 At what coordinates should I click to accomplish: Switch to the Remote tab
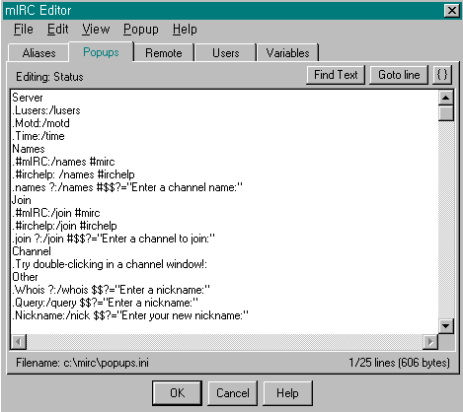[x=164, y=53]
